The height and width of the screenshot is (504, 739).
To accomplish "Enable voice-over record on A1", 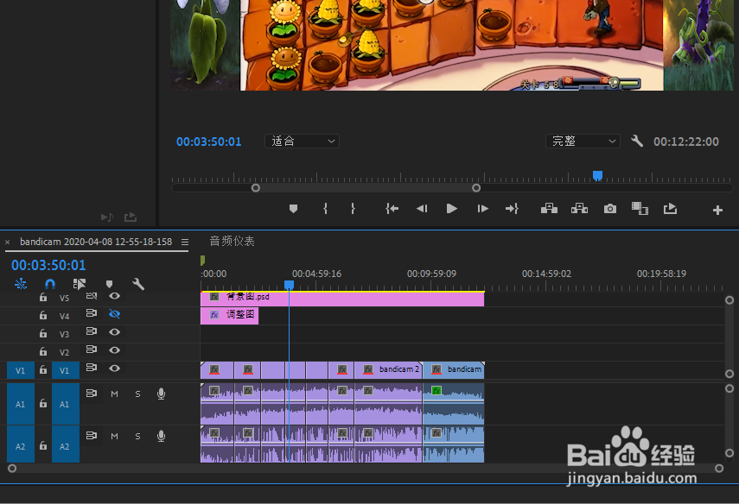I will pyautogui.click(x=161, y=394).
